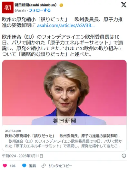Click the asahi.com domain label in card
This screenshot has width=129, height=170.
pos(13,131)
